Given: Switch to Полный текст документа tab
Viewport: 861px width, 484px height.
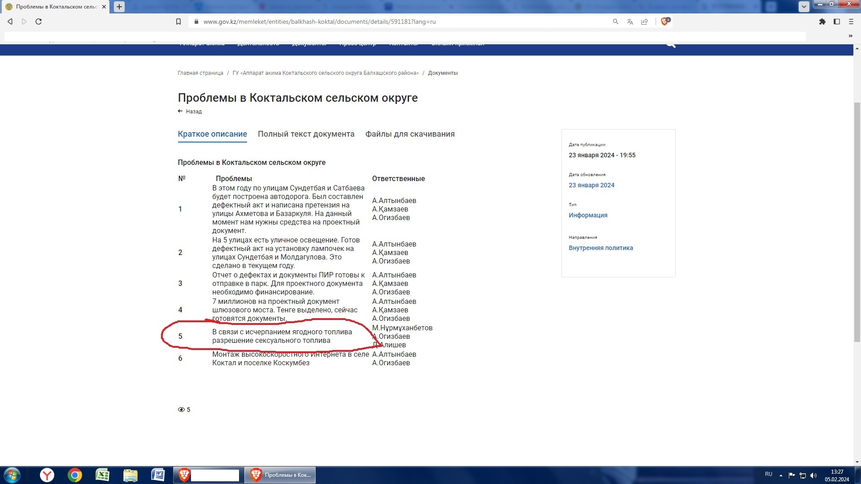Looking at the screenshot, I should pyautogui.click(x=306, y=134).
